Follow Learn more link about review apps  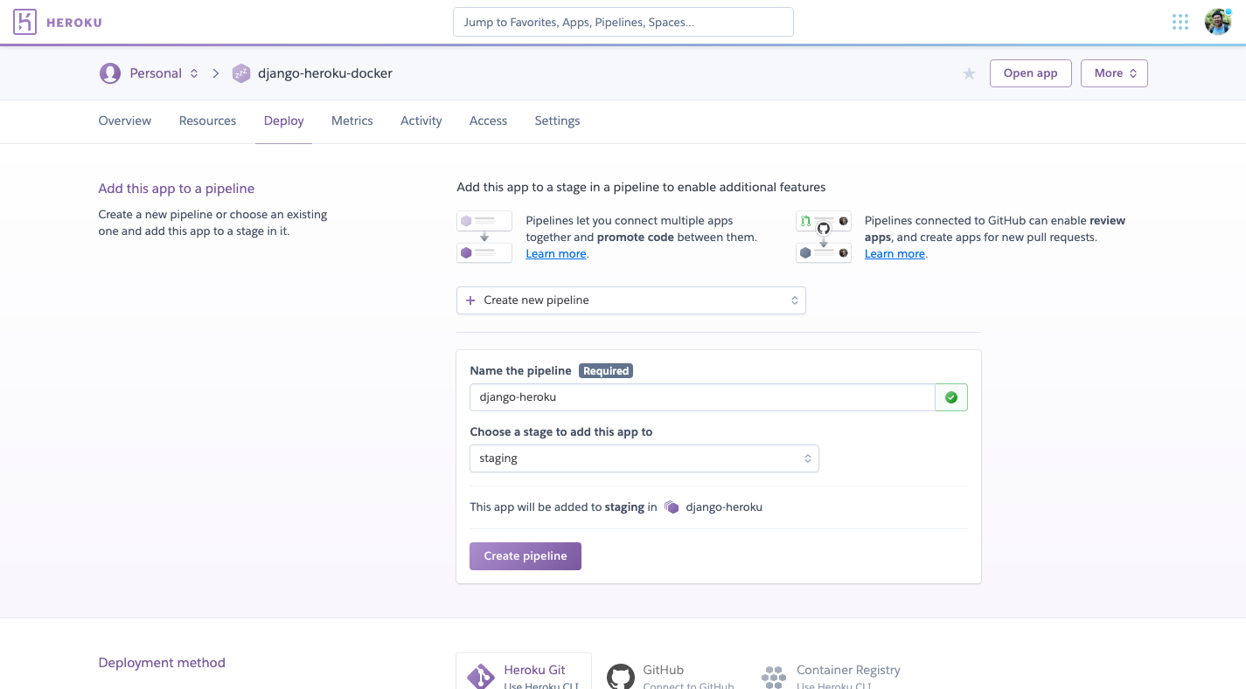[x=894, y=254]
